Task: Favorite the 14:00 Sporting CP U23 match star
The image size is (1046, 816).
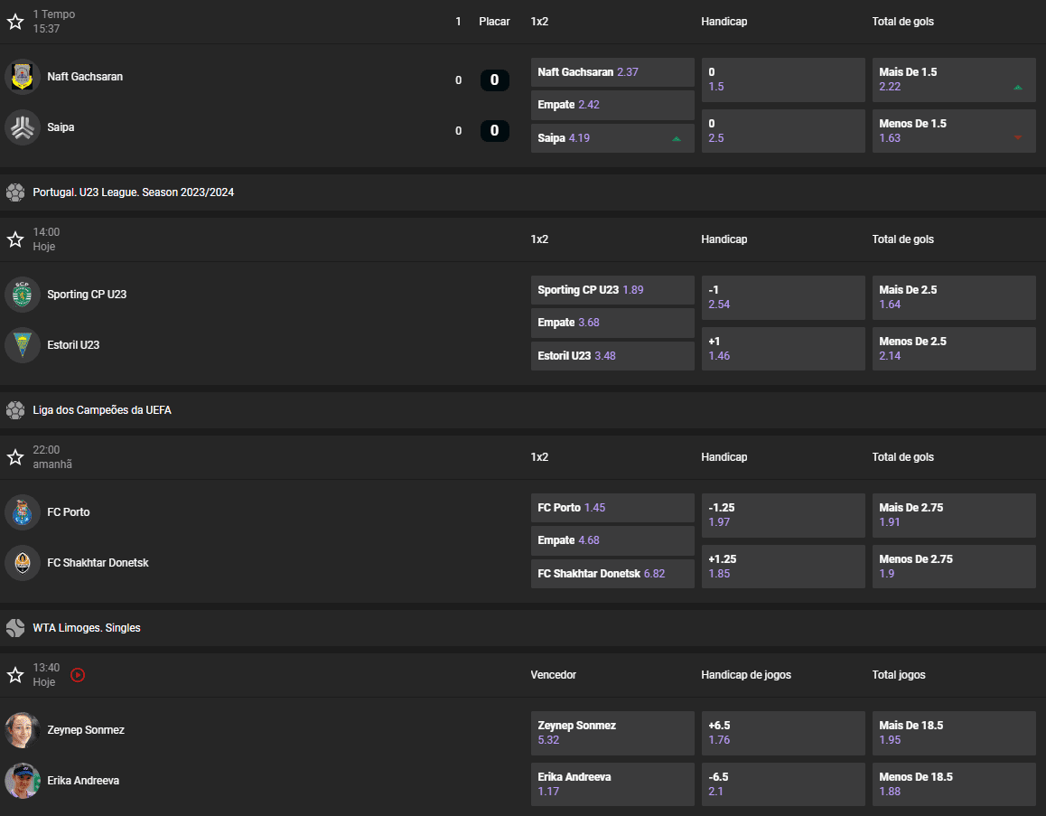Action: [15, 239]
